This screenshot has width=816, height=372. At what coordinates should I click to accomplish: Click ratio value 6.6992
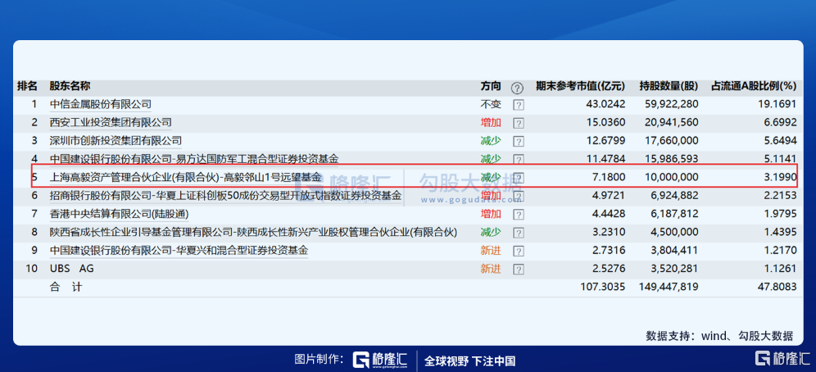click(780, 122)
